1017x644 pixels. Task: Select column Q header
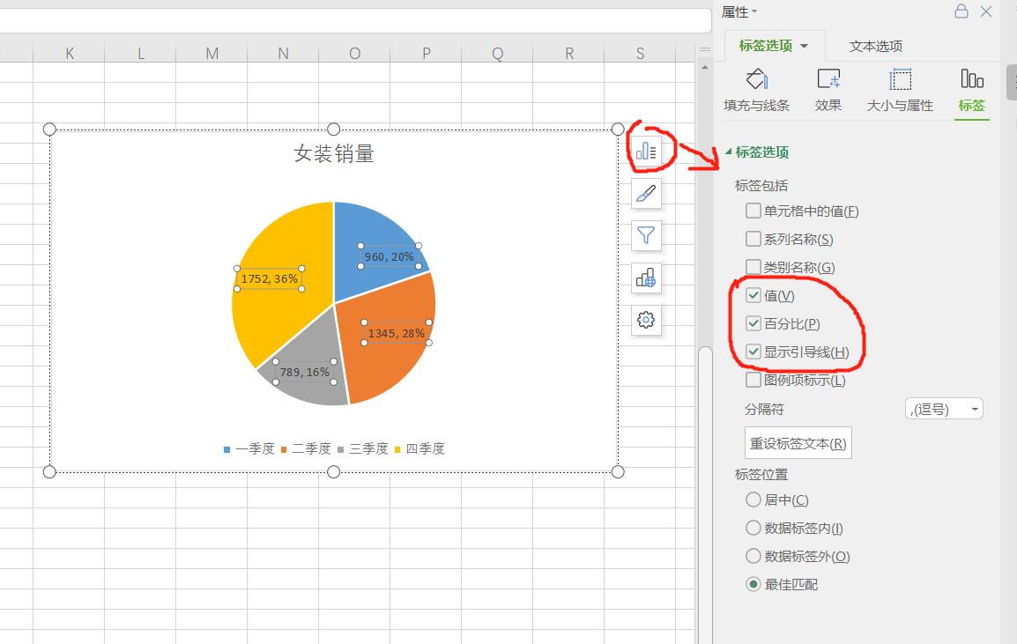click(x=497, y=53)
